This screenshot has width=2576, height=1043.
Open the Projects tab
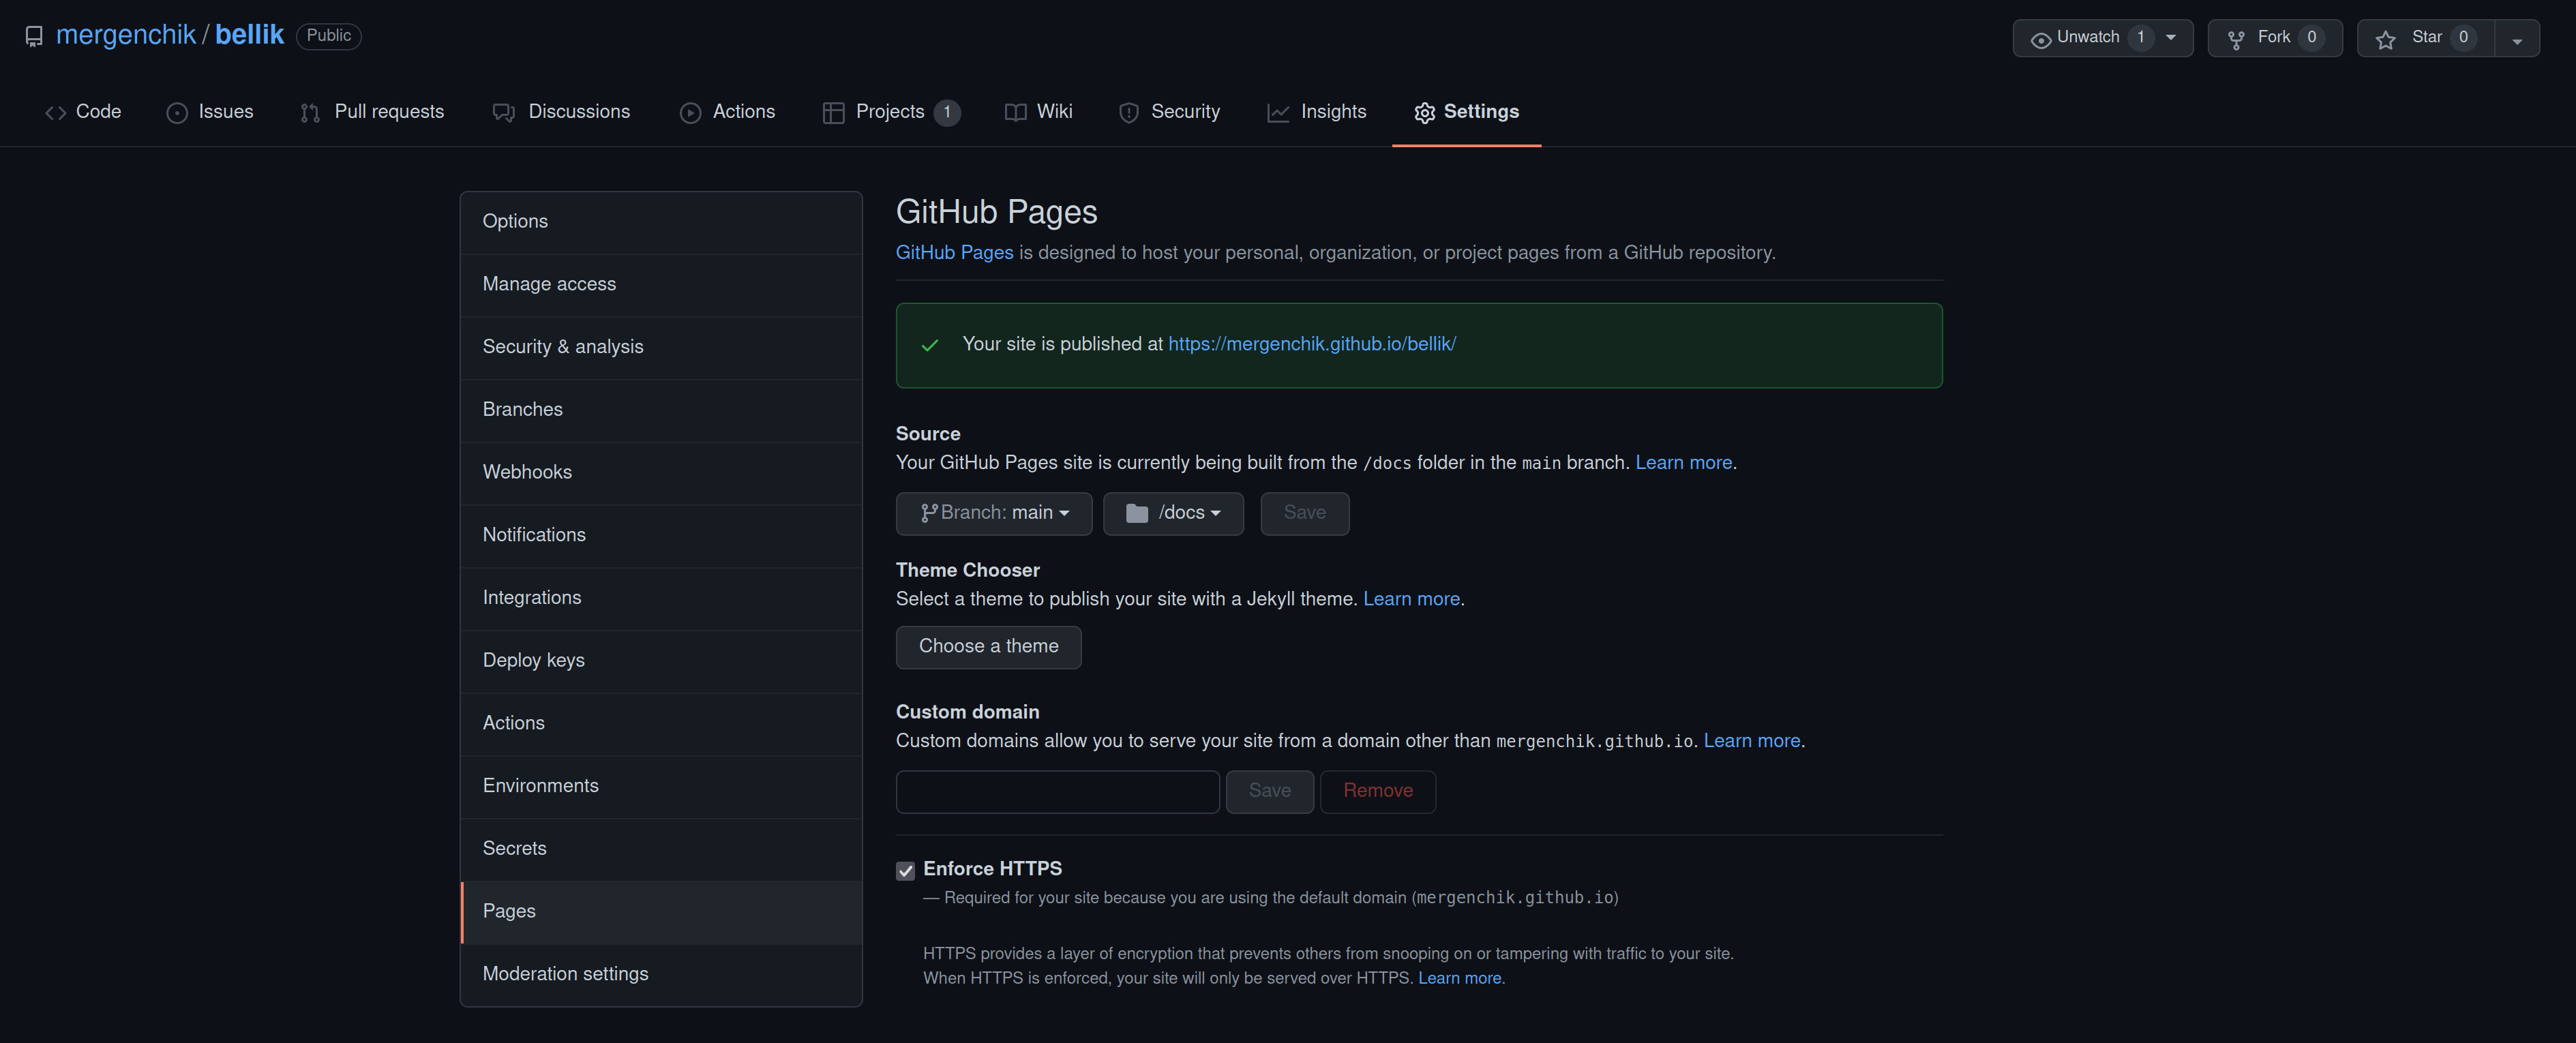891,112
